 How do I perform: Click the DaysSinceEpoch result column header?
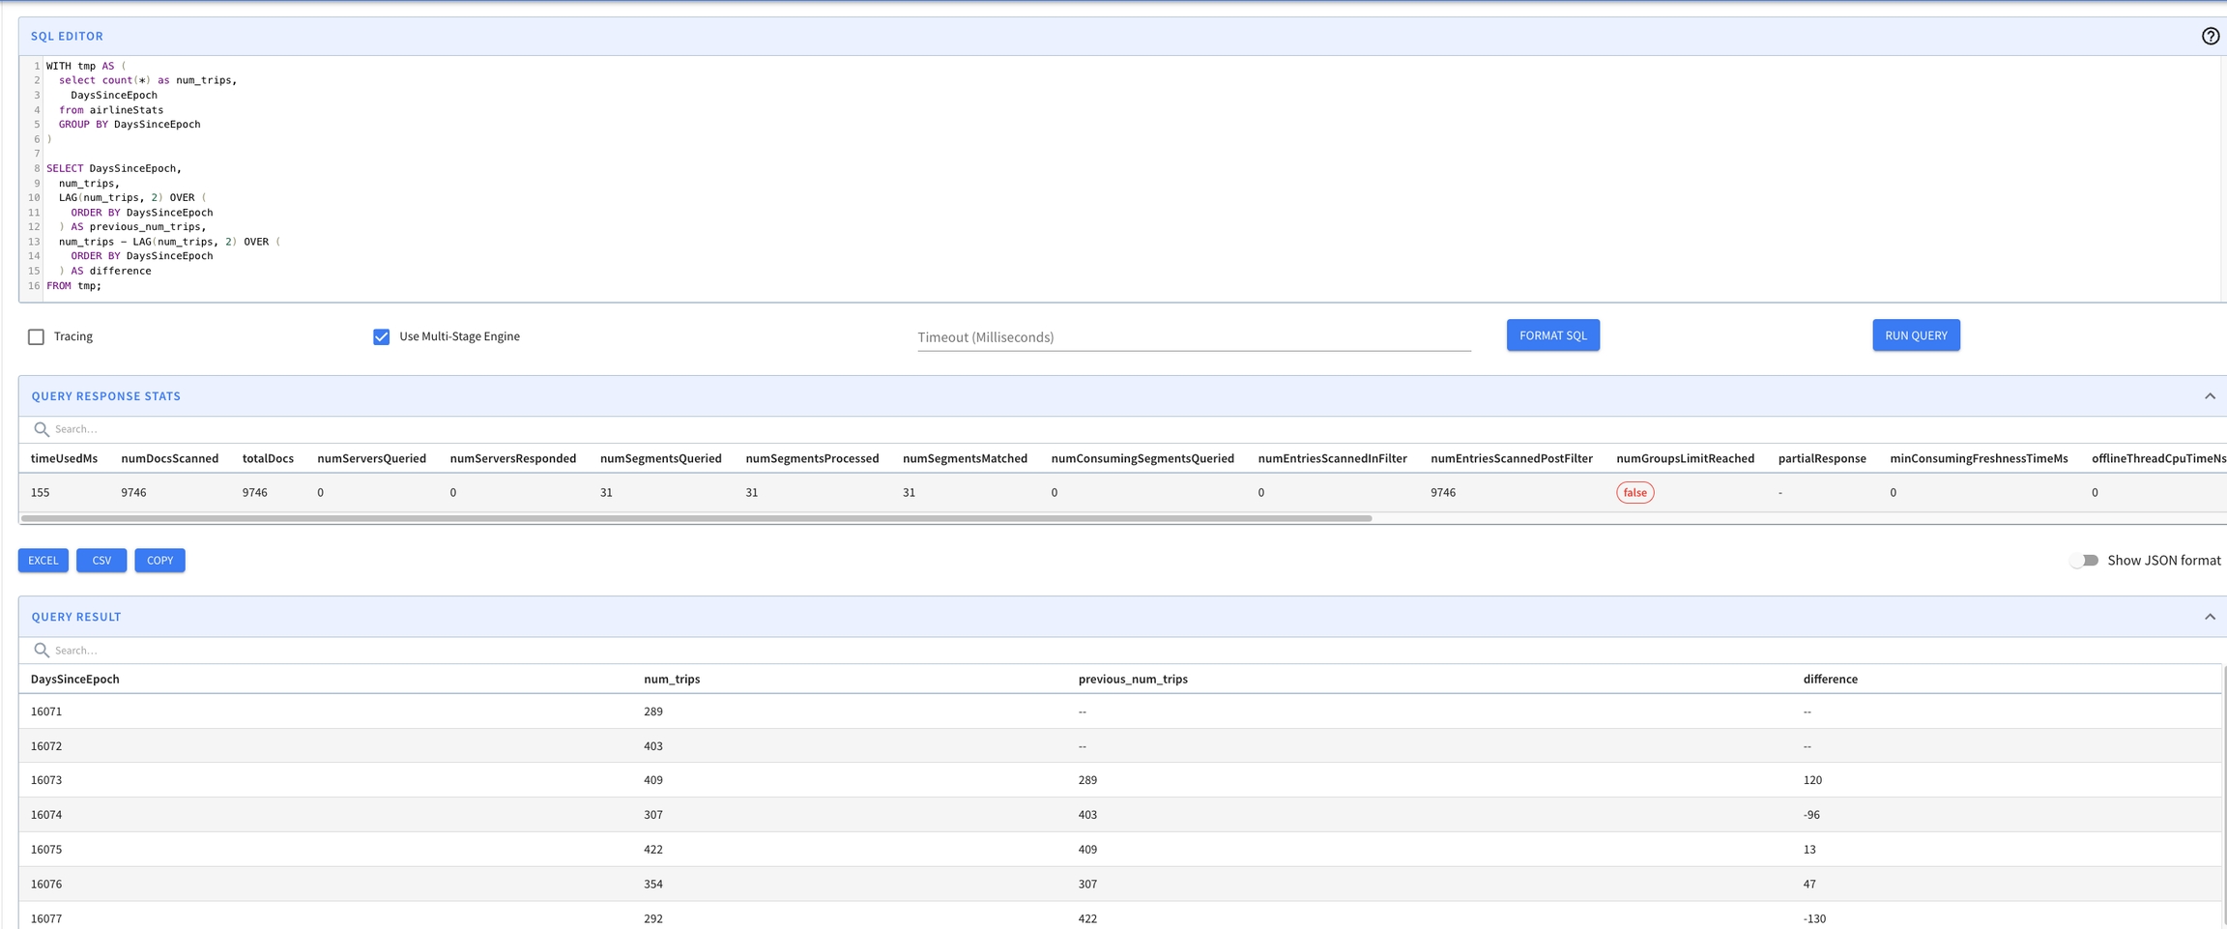click(75, 679)
